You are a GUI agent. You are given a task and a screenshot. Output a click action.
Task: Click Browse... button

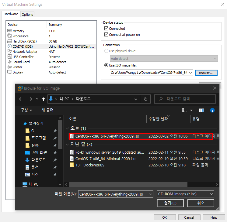tap(206, 73)
